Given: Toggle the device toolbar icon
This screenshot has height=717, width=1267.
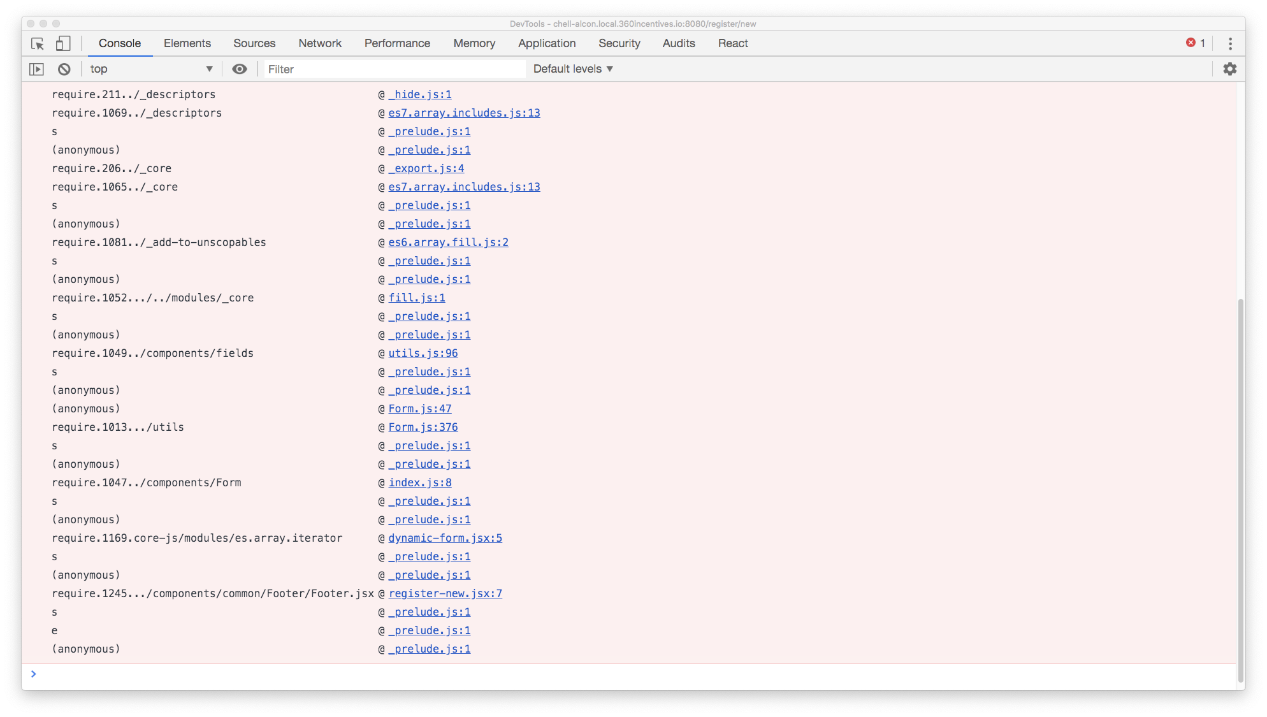Looking at the screenshot, I should pyautogui.click(x=62, y=43).
